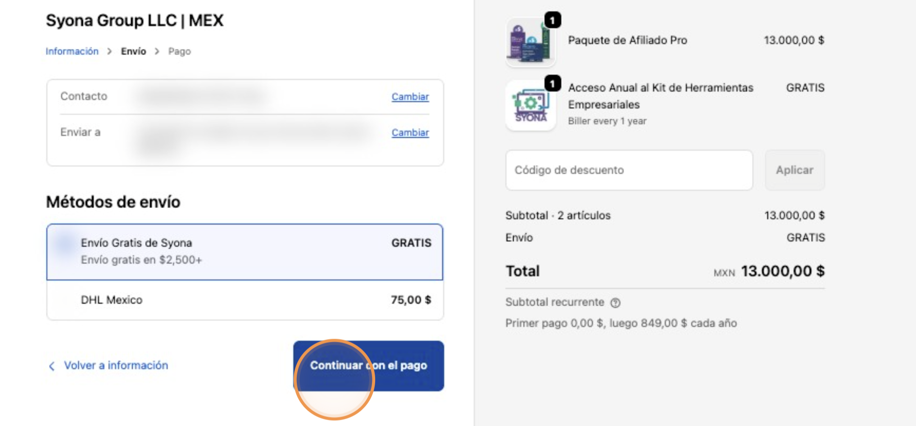This screenshot has height=426, width=916.
Task: Select the DHL Mexico shipping radio option
Action: [x=65, y=300]
